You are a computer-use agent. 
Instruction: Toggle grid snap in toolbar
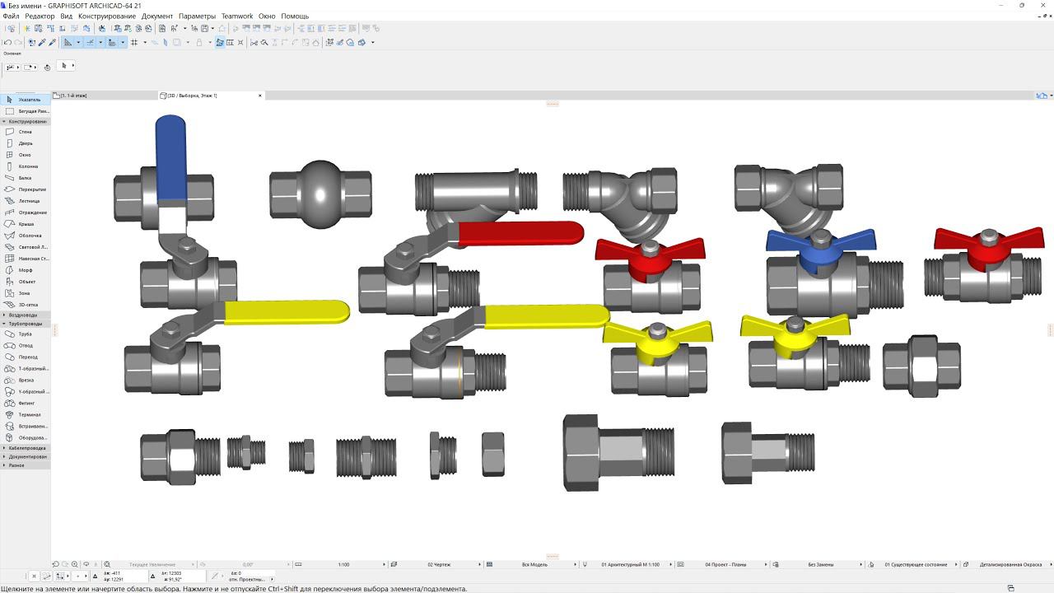(134, 42)
